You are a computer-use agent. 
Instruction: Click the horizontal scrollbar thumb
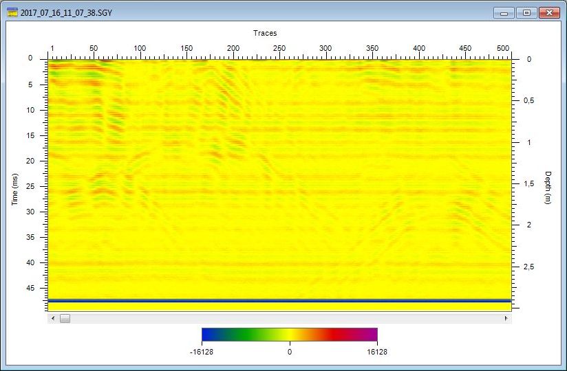point(65,319)
